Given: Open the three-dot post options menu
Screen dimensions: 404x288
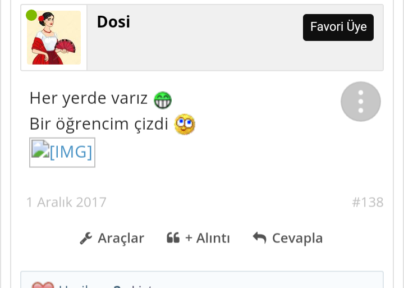Looking at the screenshot, I should (x=361, y=101).
